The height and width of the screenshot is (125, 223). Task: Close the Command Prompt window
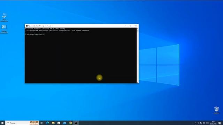tap(136, 26)
